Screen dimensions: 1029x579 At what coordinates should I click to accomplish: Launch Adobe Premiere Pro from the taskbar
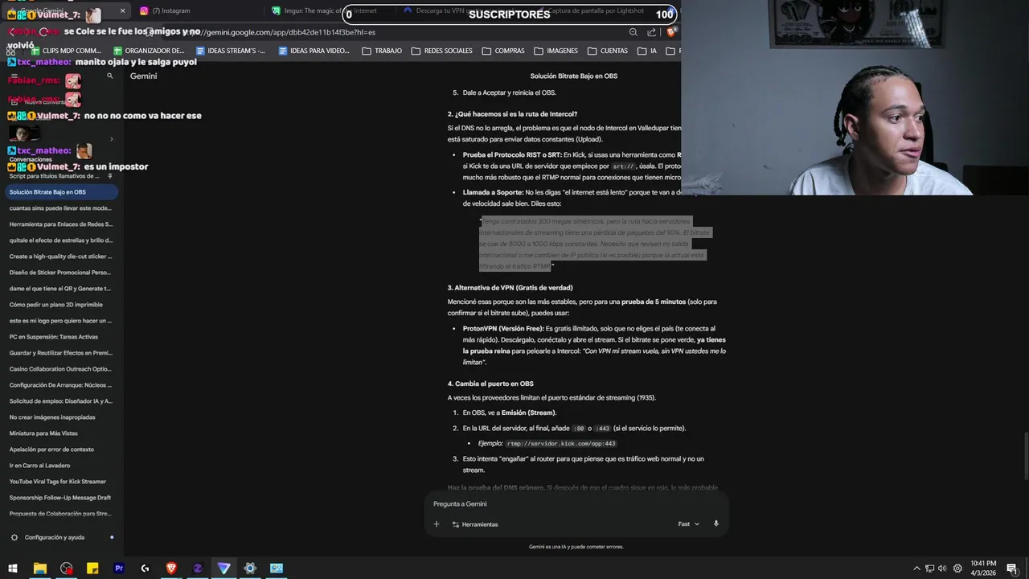(119, 568)
